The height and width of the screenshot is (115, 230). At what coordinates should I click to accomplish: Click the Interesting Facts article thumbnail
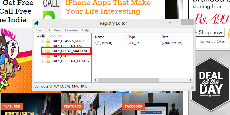tap(31, 104)
